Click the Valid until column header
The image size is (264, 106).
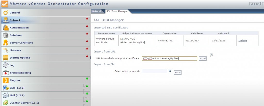coord(223,33)
